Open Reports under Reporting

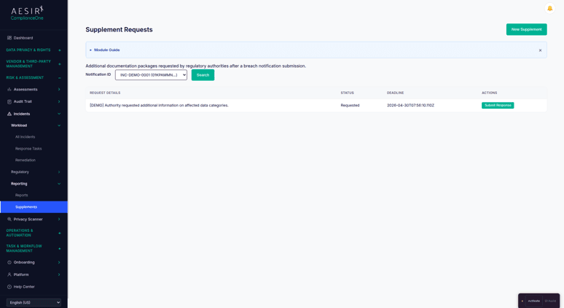tap(22, 196)
